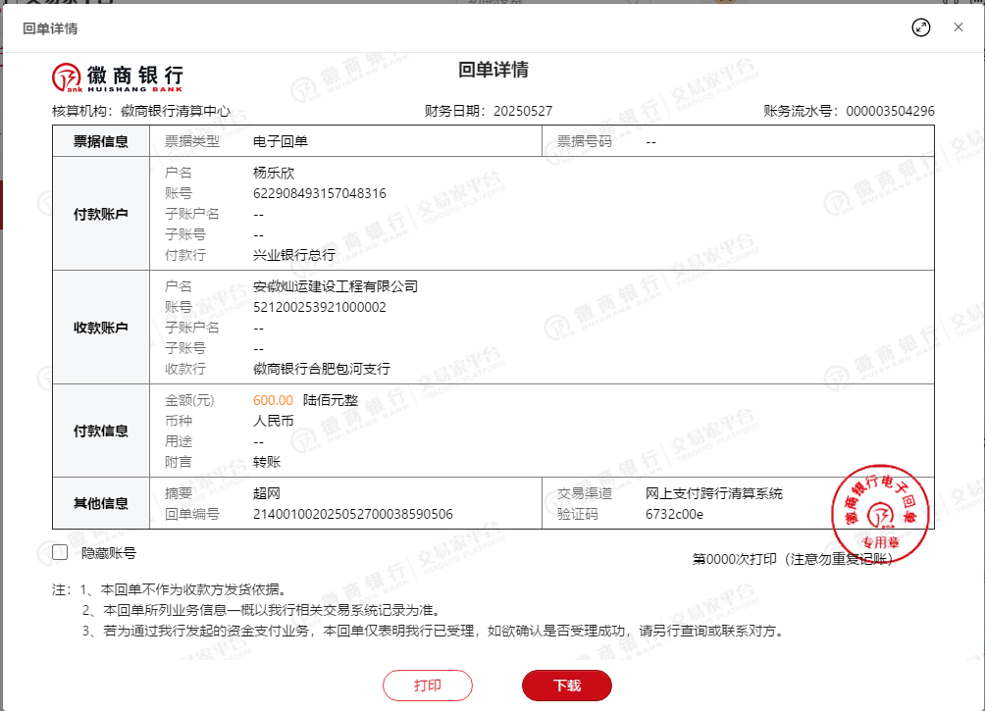Click payee name 安徽灿运建设工程有限公司

(335, 286)
